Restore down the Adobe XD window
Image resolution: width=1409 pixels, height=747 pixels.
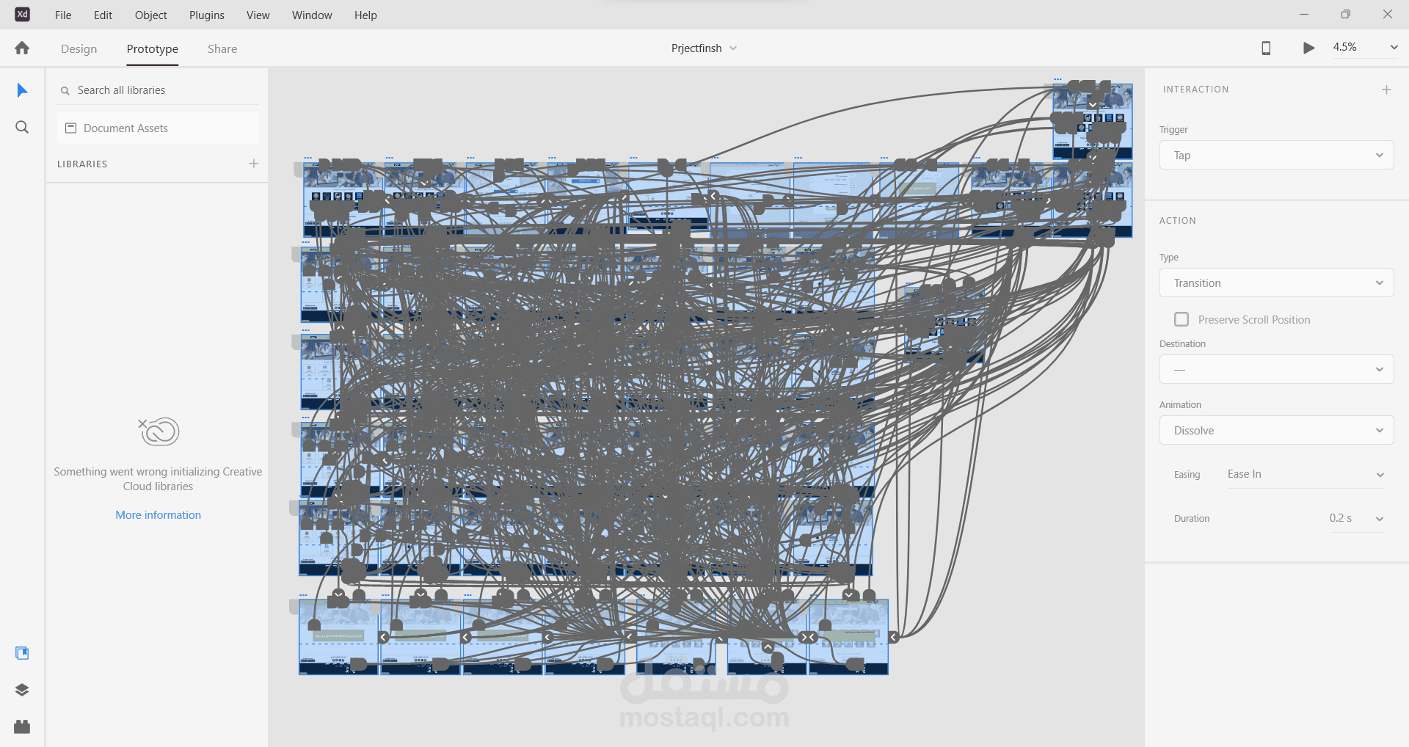1346,15
